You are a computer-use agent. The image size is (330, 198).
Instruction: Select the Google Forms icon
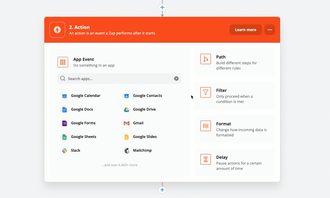click(x=64, y=123)
